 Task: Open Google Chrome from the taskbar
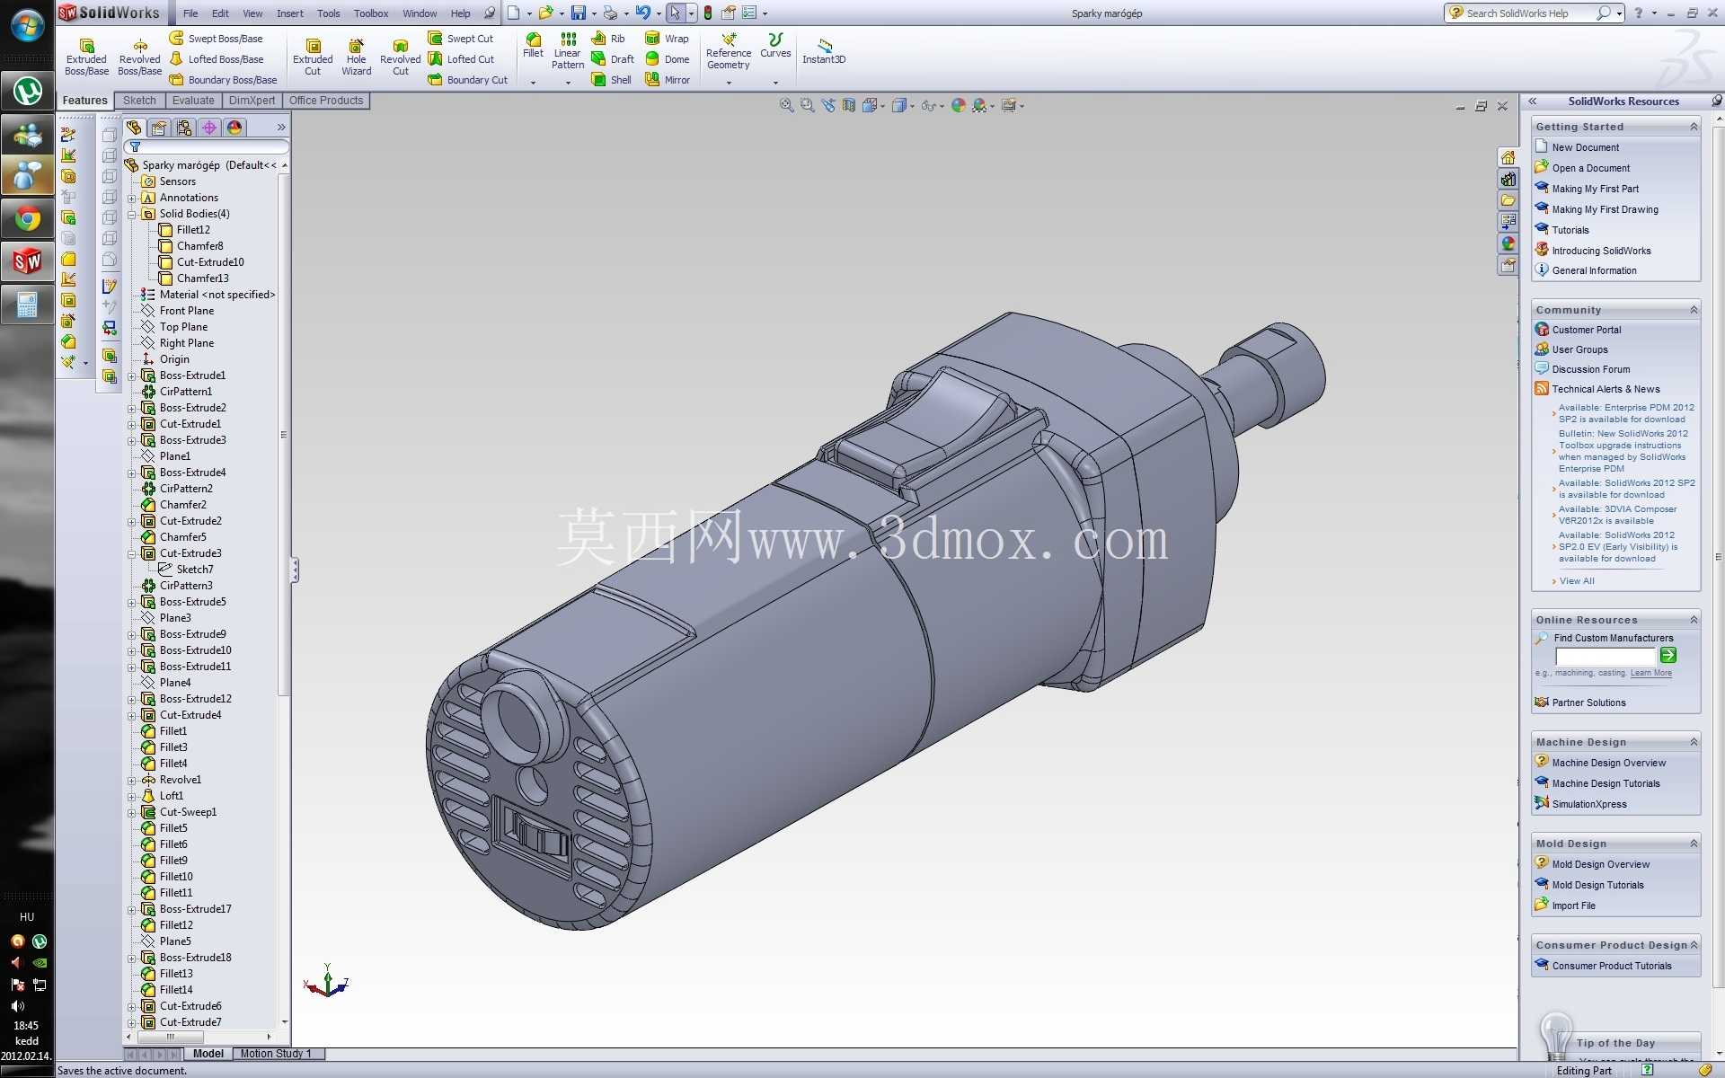tap(27, 218)
